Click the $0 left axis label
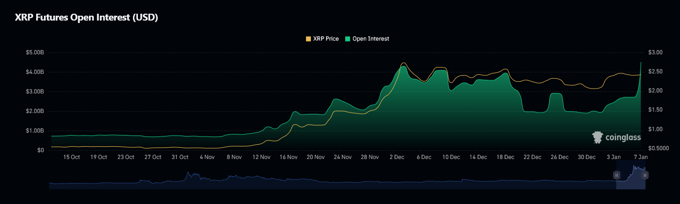 41,150
